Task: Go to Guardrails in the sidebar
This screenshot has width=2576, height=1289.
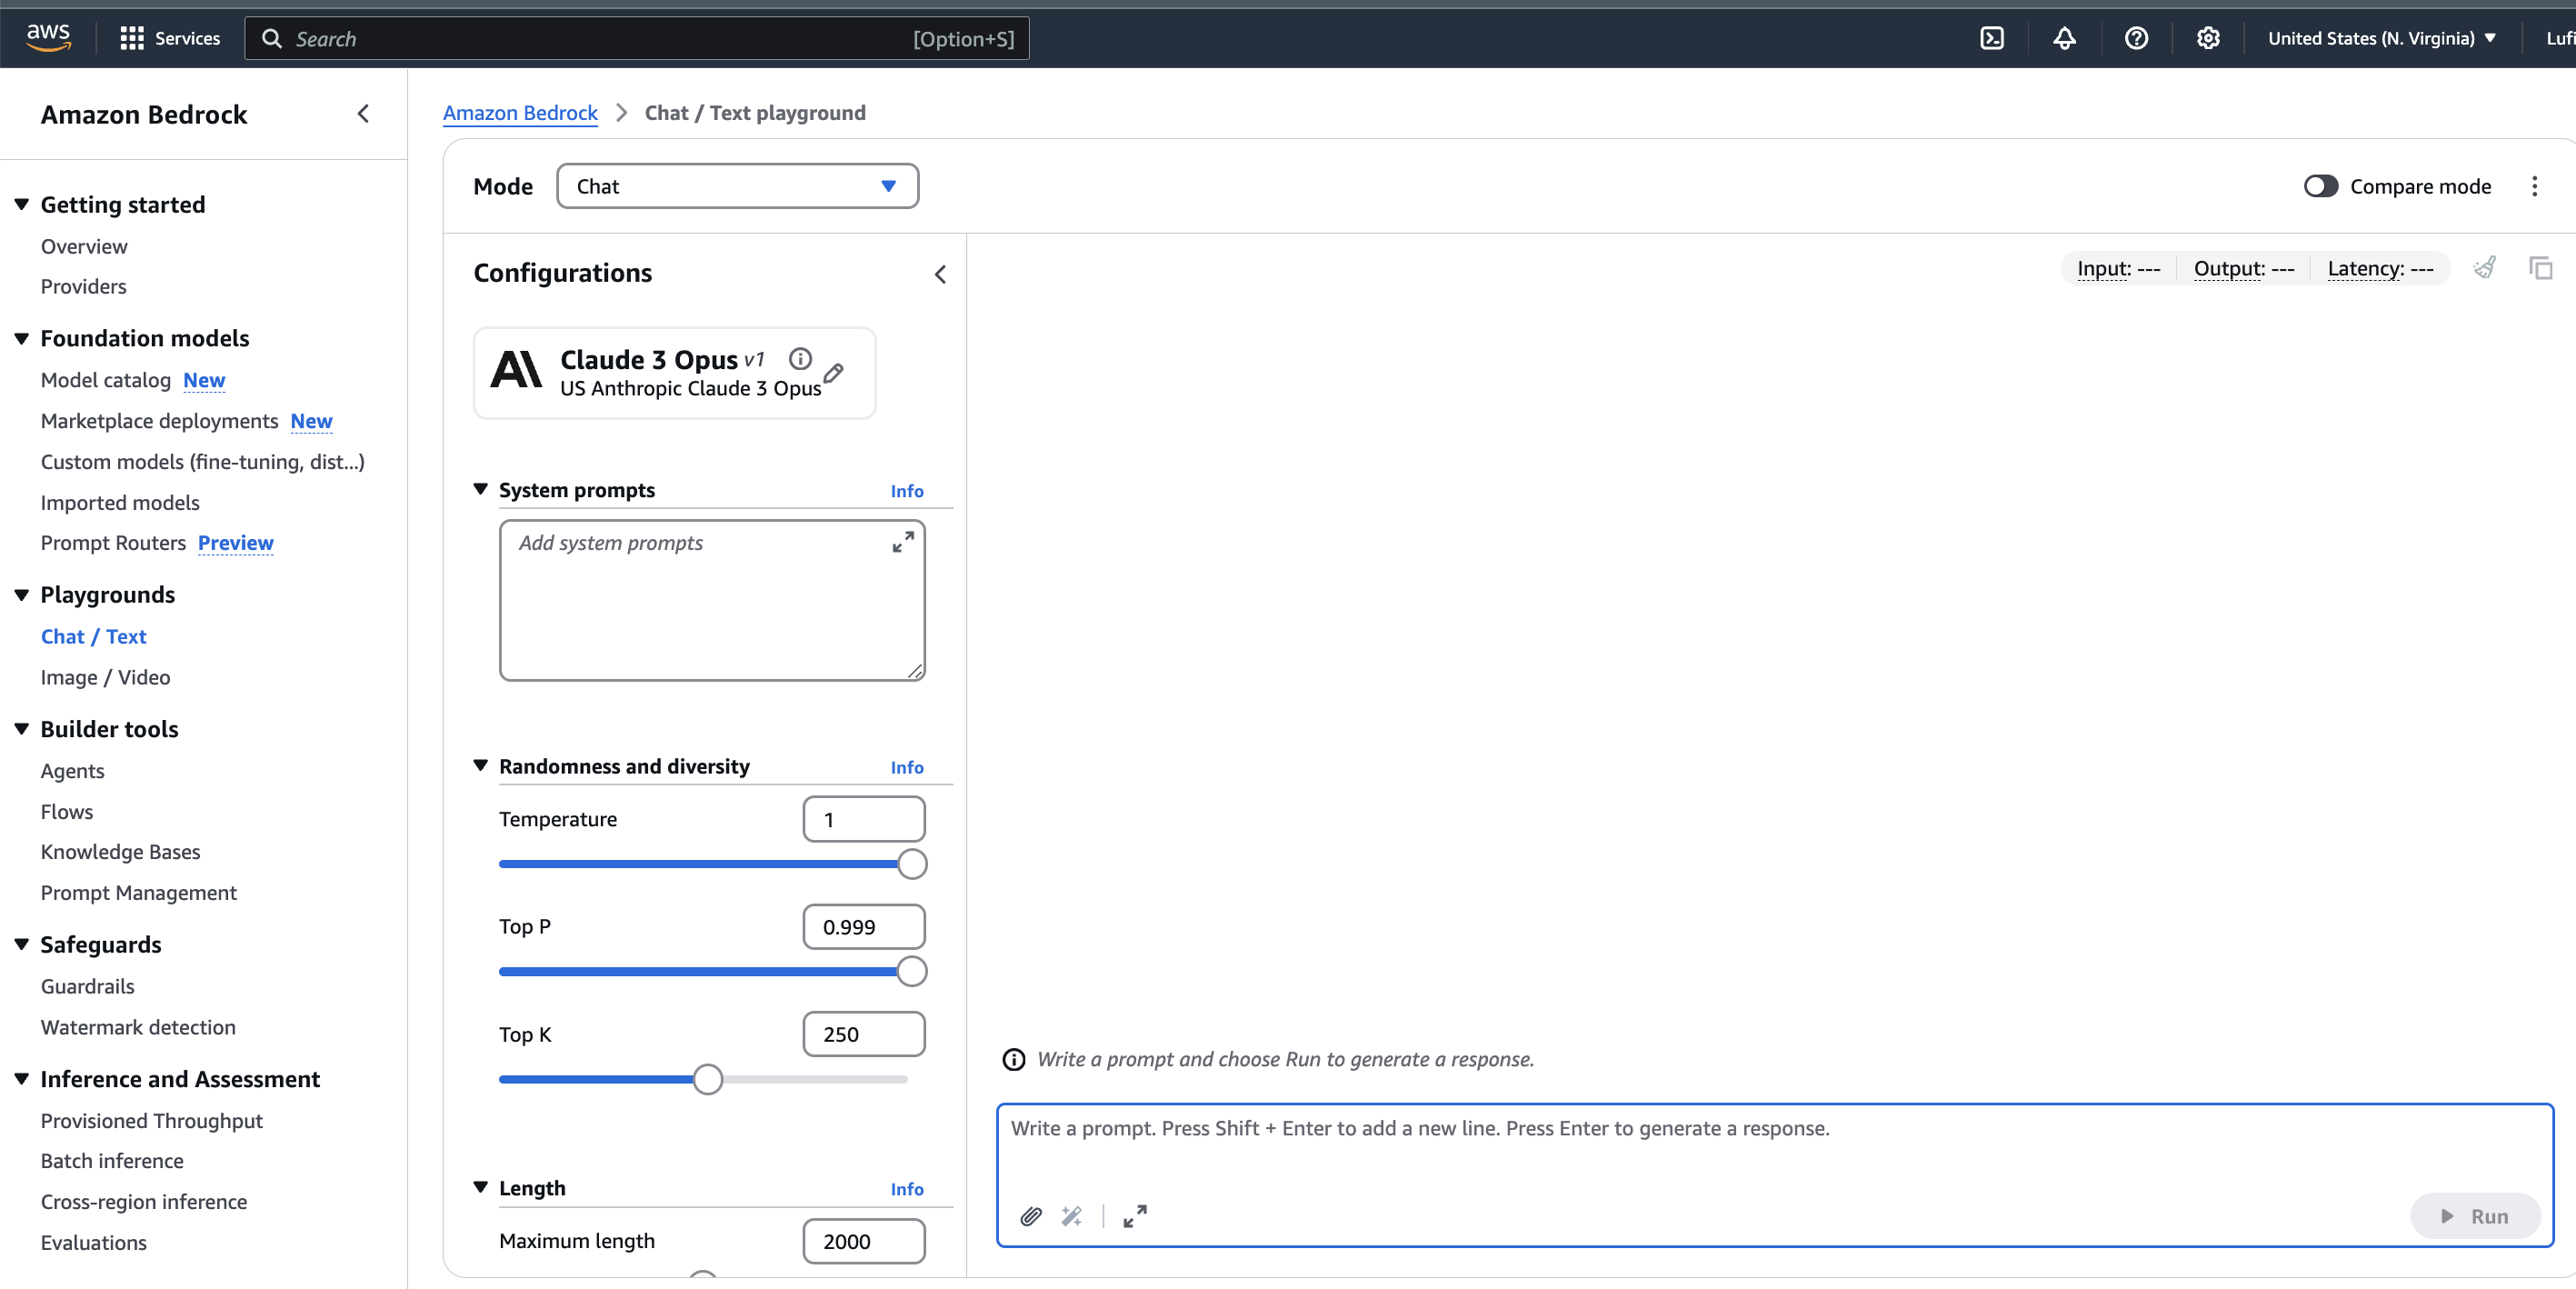Action: (x=87, y=986)
